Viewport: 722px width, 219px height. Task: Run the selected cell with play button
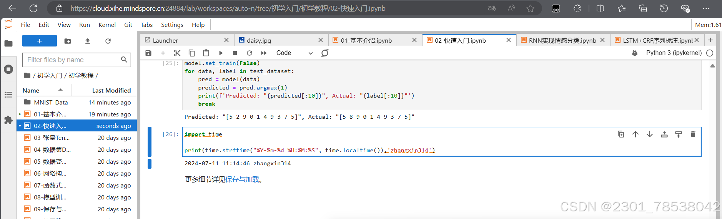[x=221, y=53]
